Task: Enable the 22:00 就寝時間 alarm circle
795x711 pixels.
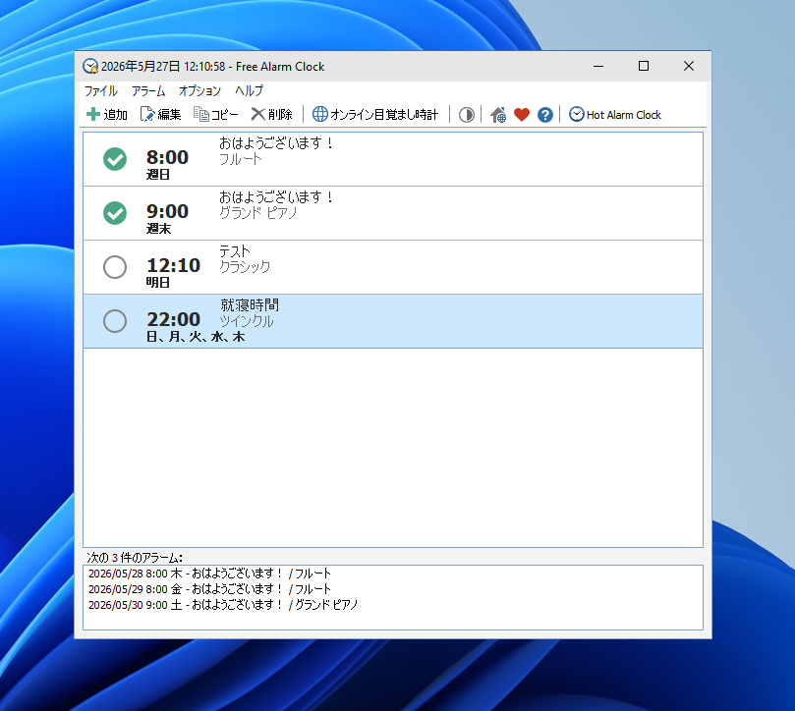Action: tap(115, 321)
